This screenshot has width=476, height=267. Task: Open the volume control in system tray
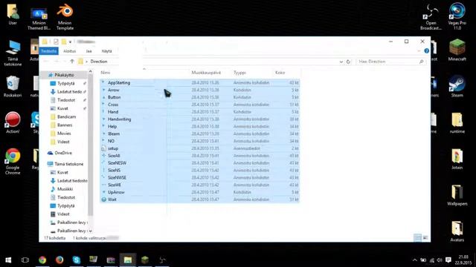click(440, 260)
